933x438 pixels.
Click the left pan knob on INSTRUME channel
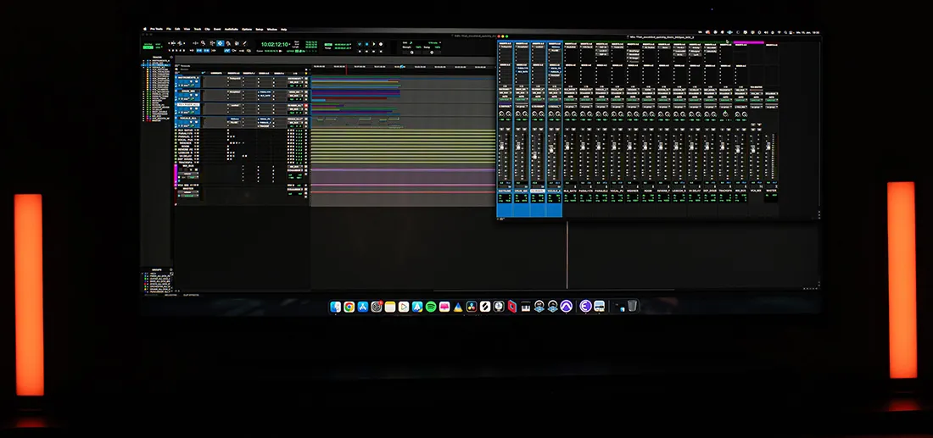pos(501,114)
